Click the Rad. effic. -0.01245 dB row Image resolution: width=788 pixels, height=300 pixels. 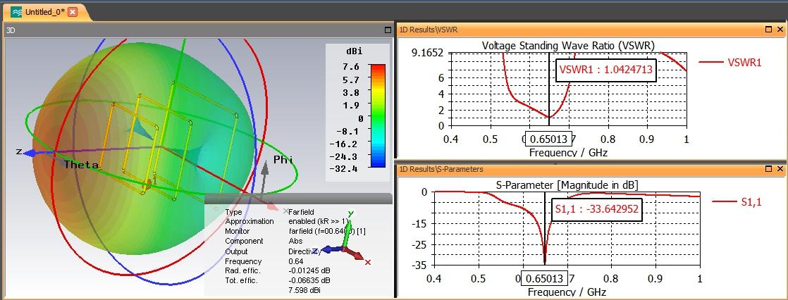pos(278,271)
